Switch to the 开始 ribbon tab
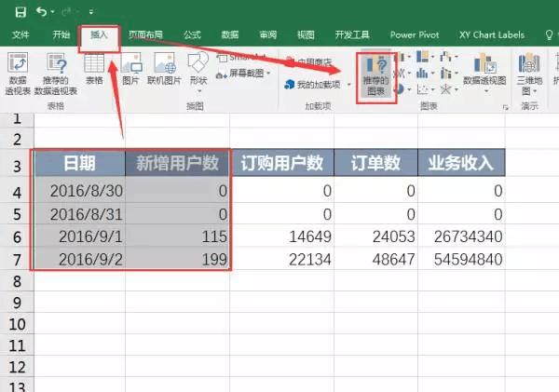The image size is (559, 392). pos(61,35)
